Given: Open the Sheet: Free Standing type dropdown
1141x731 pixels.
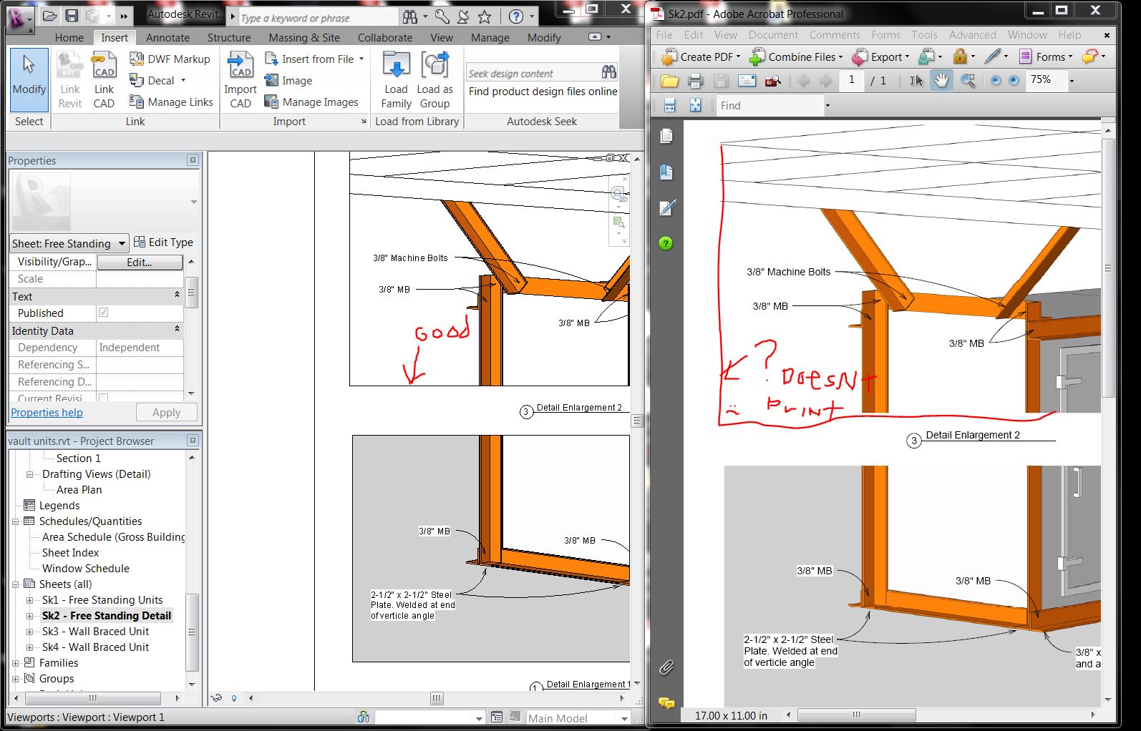Looking at the screenshot, I should (122, 243).
